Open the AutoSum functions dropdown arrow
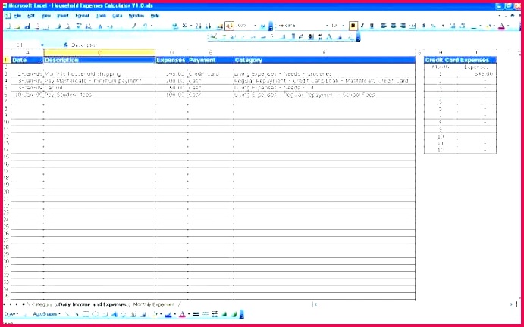 click(x=191, y=26)
